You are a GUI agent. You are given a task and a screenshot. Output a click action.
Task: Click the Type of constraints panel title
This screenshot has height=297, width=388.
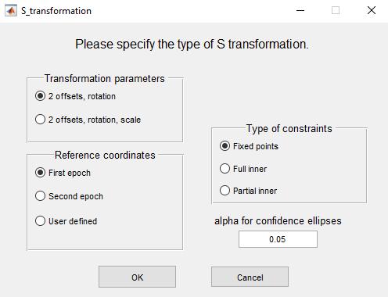click(289, 128)
